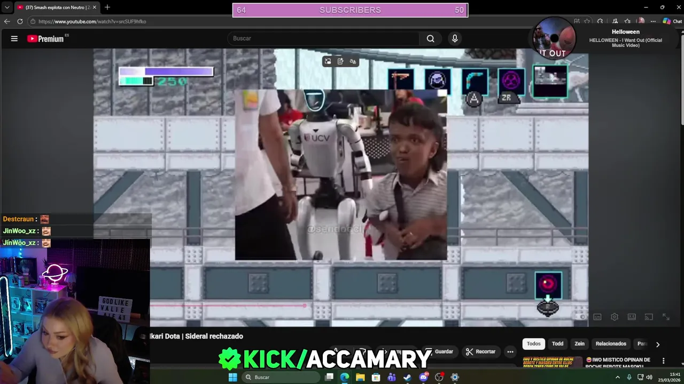Image resolution: width=684 pixels, height=384 pixels.
Task: Enter fullscreen on the video player
Action: coord(666,317)
